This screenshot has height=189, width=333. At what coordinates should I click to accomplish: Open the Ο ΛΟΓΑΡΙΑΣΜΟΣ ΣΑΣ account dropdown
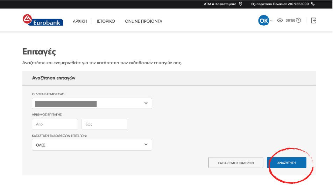[x=92, y=103]
